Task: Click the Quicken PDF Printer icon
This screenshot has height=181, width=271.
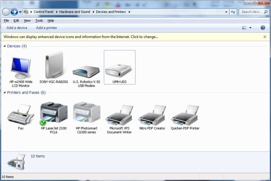Action: pyautogui.click(x=185, y=115)
